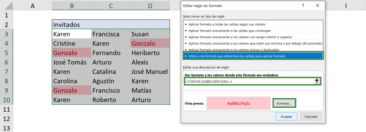Choose rule 'por encima o por debajo del promedio'

click(x=253, y=43)
